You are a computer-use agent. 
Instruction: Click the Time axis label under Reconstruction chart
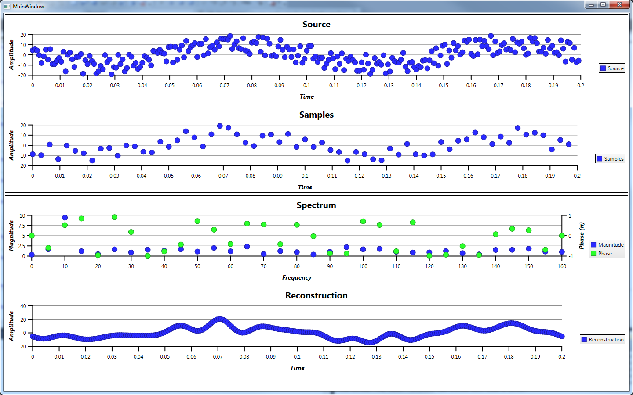[297, 368]
